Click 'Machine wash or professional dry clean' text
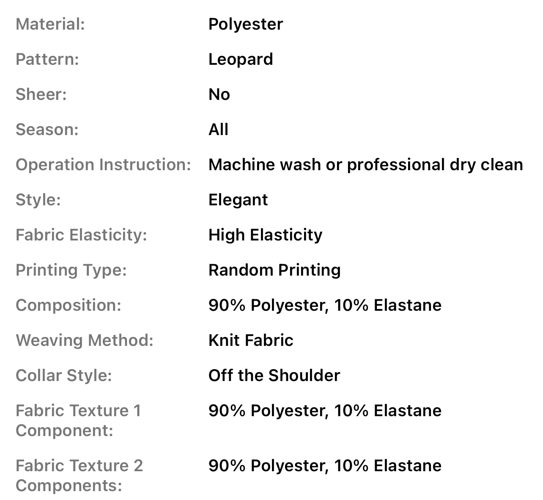 (x=365, y=165)
